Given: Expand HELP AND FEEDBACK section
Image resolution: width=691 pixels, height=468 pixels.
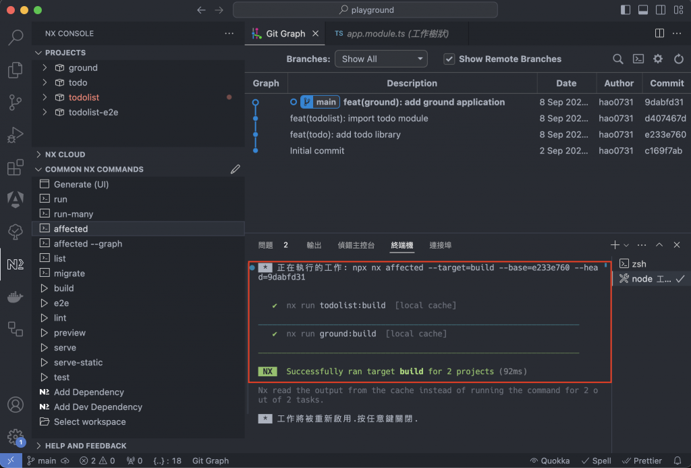Looking at the screenshot, I should coord(38,446).
